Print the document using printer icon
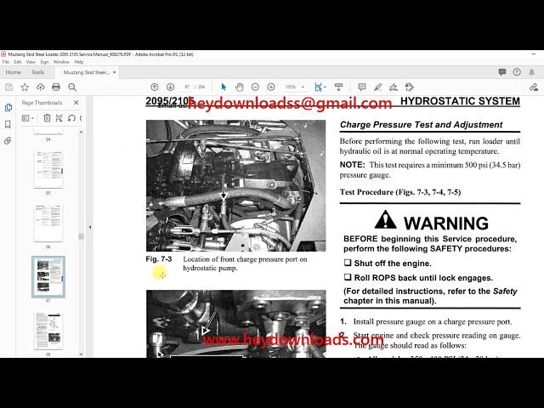The image size is (544, 408). click(56, 87)
